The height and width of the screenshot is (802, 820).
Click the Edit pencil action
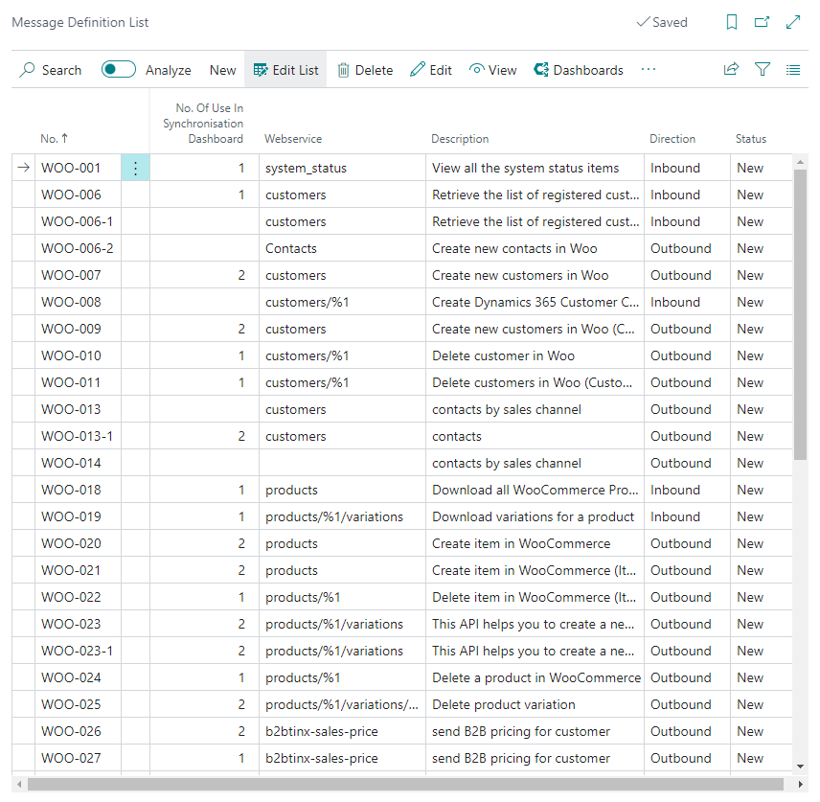pos(431,70)
